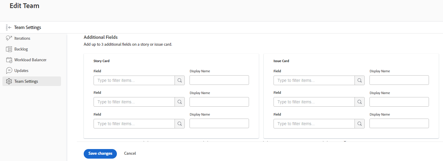The image size is (443, 161).
Task: Click the Iterations icon in sidebar
Action: click(x=9, y=38)
